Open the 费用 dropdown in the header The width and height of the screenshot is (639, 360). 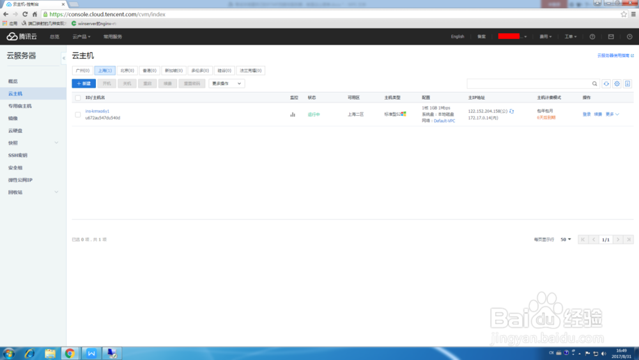tap(545, 36)
